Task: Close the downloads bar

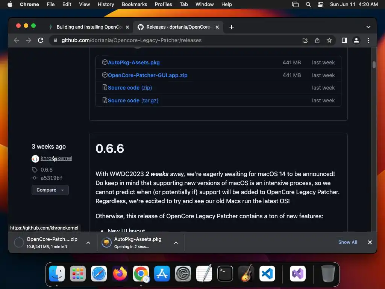Action: point(370,242)
